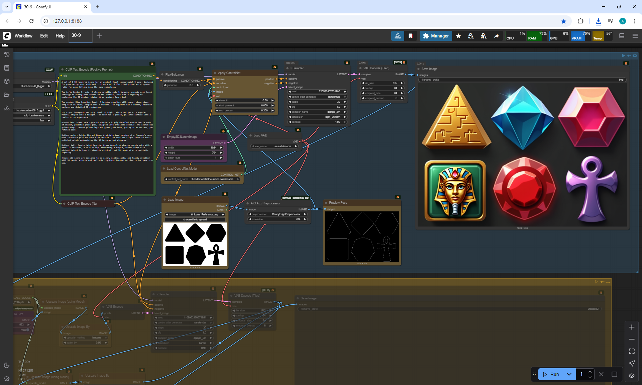Toggle link visibility eye at bottom right
The width and height of the screenshot is (642, 385).
(632, 375)
